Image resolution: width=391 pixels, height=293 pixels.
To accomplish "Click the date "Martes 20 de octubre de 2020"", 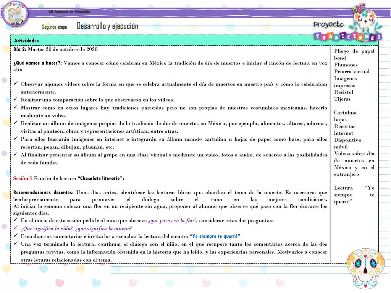I will 63,49.
